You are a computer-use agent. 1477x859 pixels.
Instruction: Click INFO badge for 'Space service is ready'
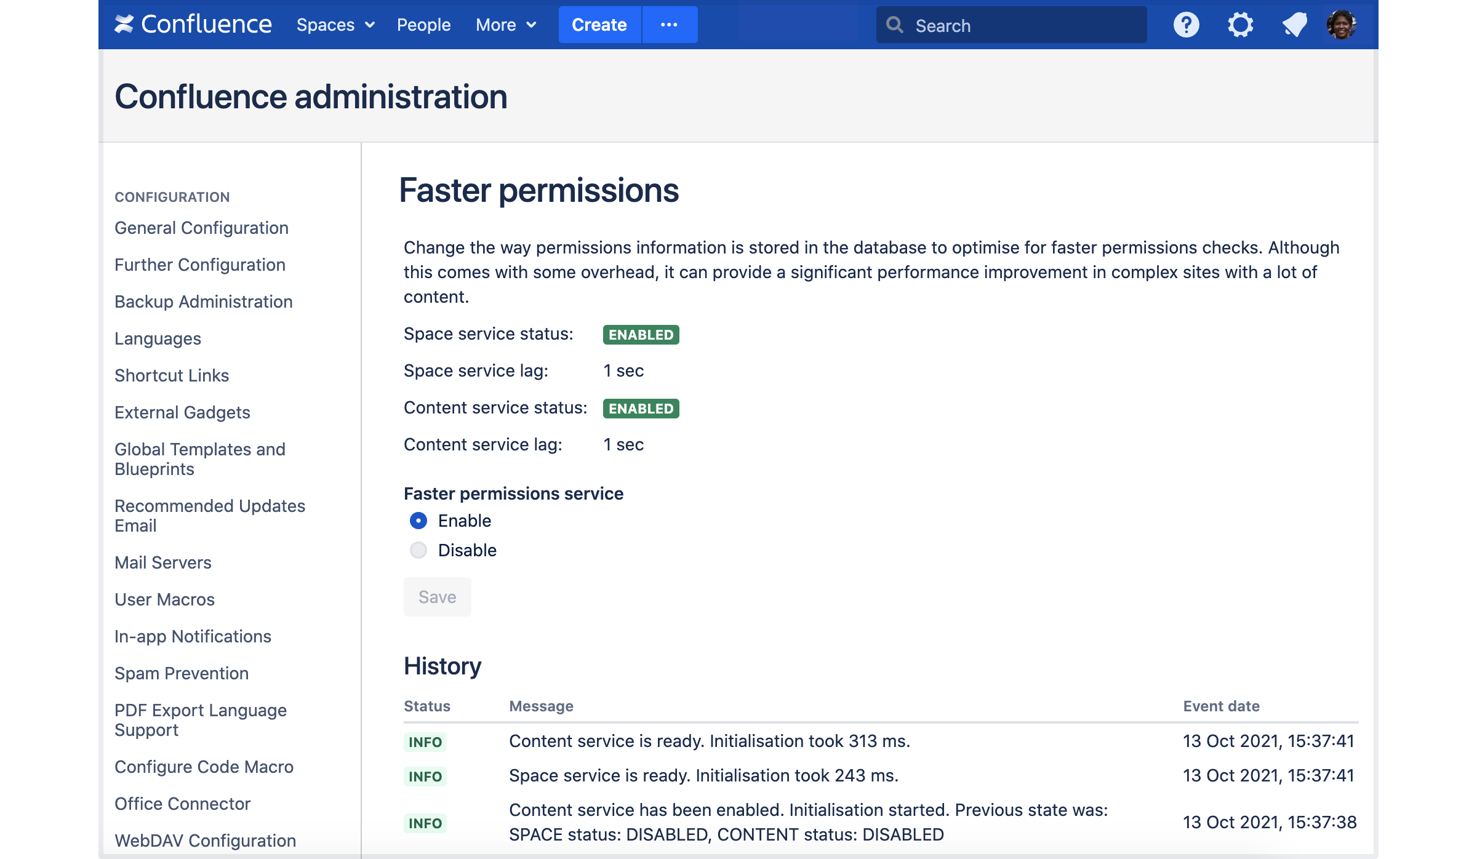[x=425, y=777]
